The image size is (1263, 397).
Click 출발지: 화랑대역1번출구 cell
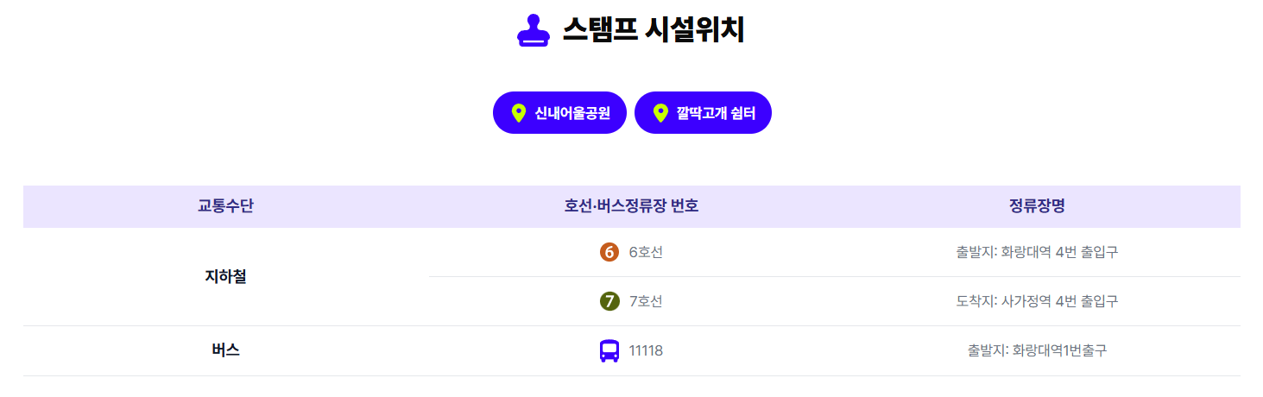click(x=1037, y=351)
